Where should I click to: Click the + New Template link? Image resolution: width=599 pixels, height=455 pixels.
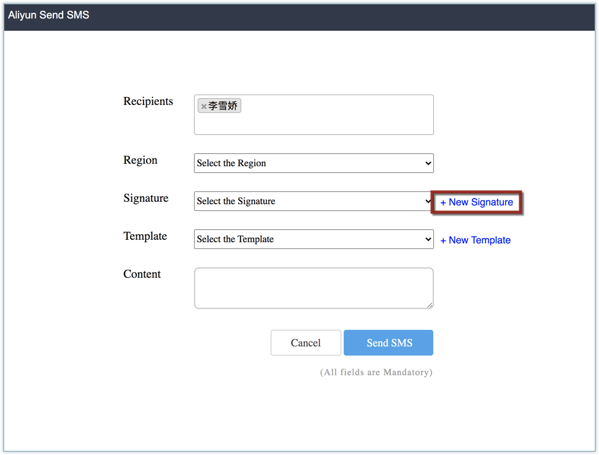(475, 240)
